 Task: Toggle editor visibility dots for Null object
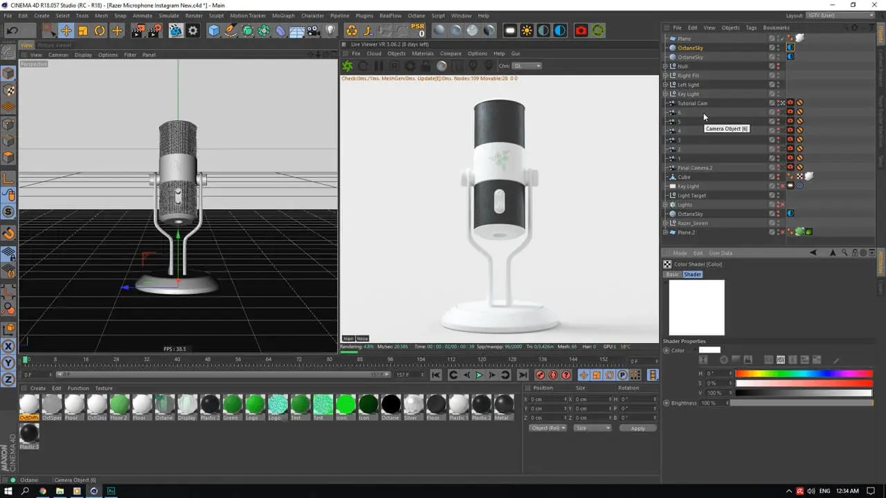point(778,66)
